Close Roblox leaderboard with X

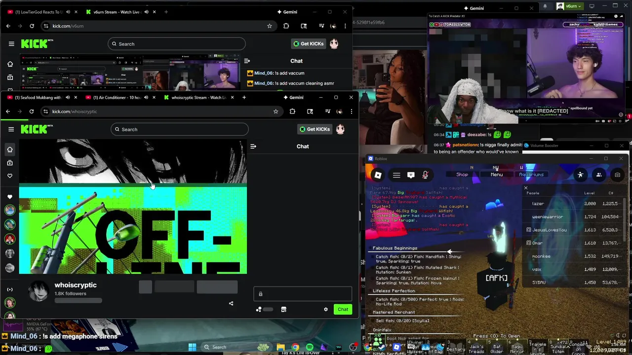(x=526, y=188)
